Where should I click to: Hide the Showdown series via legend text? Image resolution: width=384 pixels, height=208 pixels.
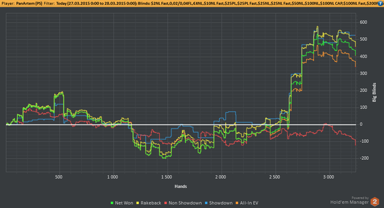(221, 203)
